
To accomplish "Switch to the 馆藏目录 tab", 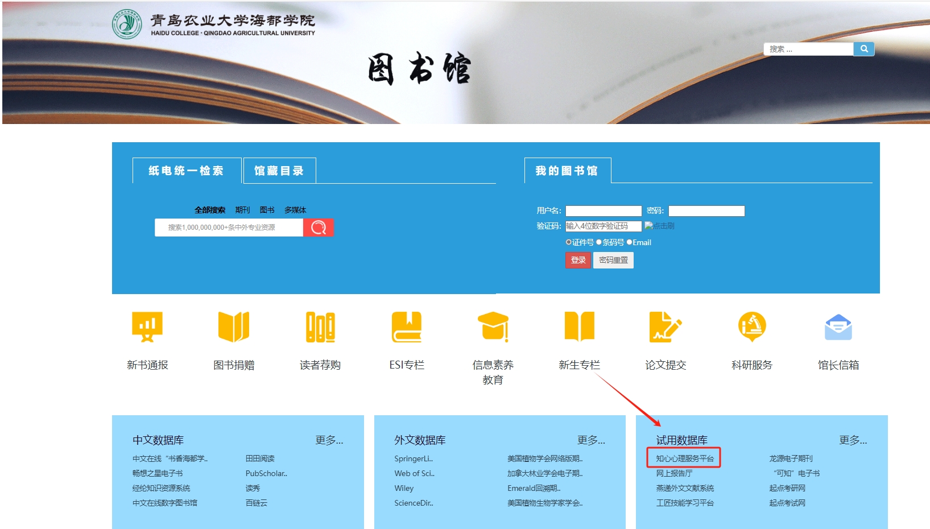I will [x=279, y=171].
